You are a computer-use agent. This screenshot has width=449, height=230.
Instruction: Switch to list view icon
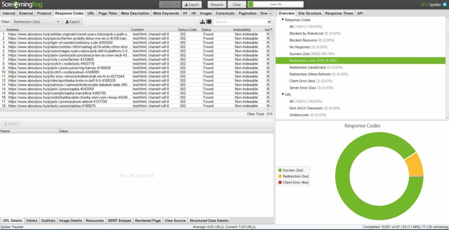point(209,22)
